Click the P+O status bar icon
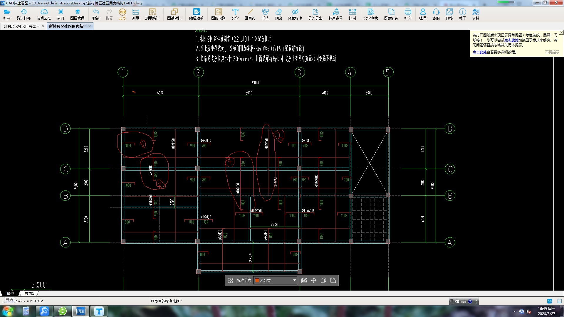Viewport: 564px width, 317px height. [x=550, y=301]
